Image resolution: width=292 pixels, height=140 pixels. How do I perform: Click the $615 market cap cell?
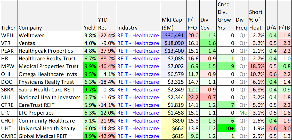pyautogui.click(x=174, y=136)
